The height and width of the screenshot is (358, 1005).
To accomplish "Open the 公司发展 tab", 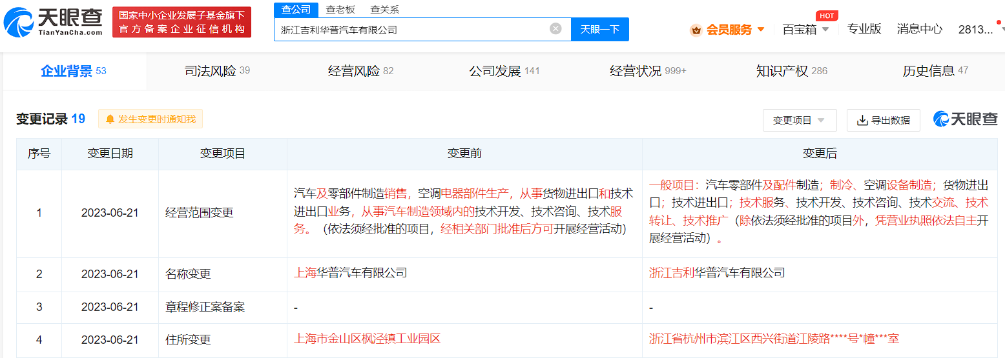I will (504, 71).
